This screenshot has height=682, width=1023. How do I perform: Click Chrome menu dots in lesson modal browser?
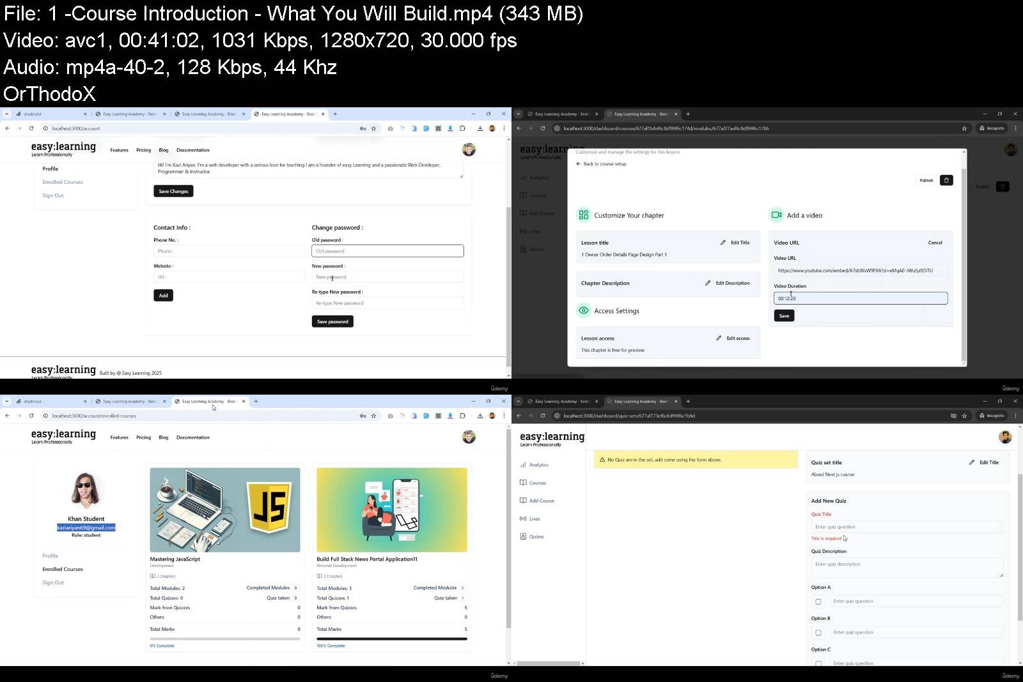click(1015, 128)
